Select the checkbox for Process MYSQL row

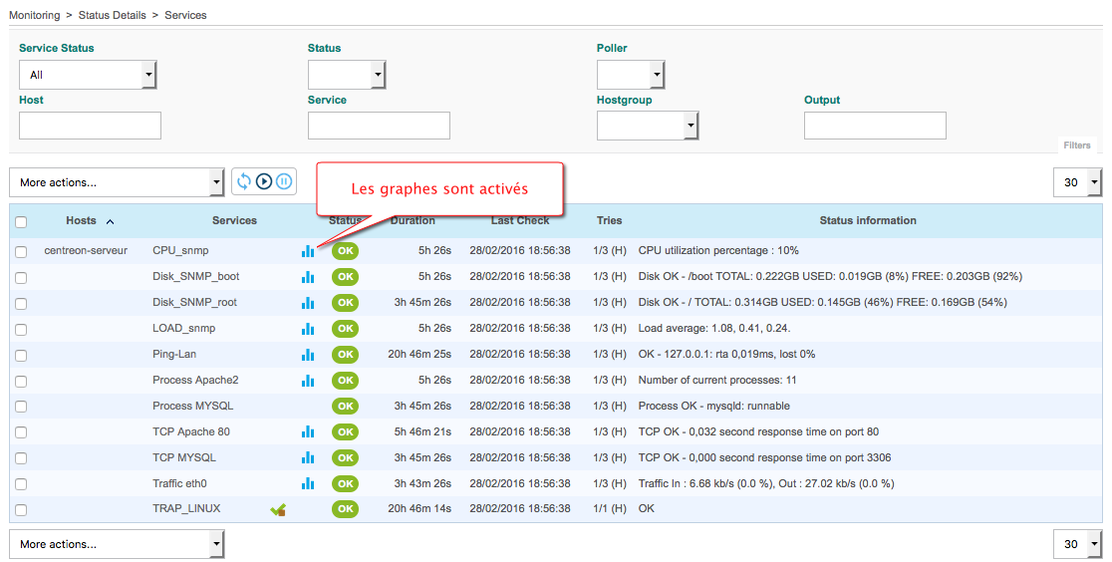(21, 408)
